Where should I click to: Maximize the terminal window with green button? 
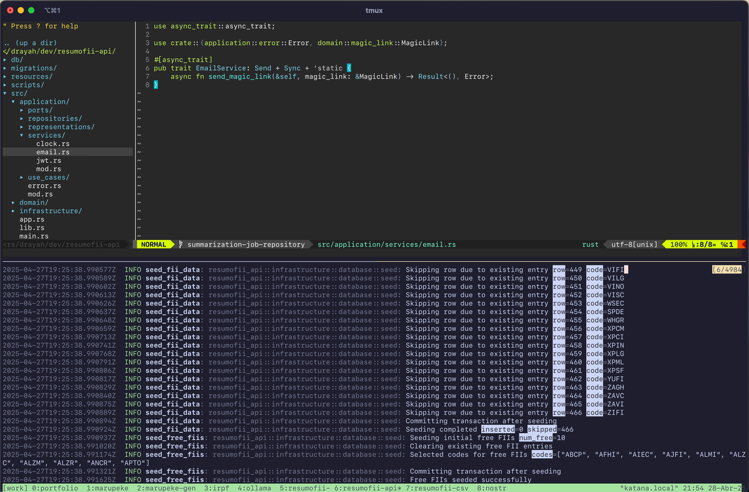tap(31, 11)
